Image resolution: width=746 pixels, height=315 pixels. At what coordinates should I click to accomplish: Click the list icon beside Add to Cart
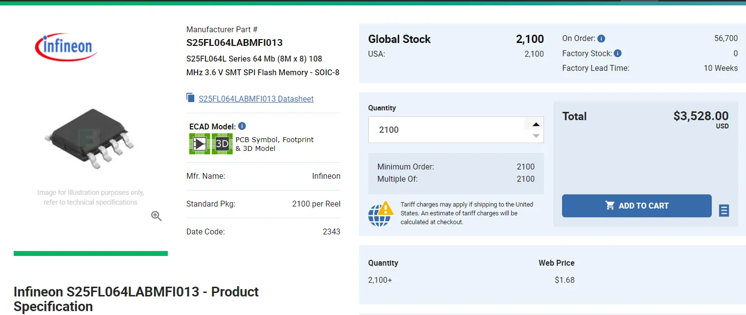click(x=724, y=210)
